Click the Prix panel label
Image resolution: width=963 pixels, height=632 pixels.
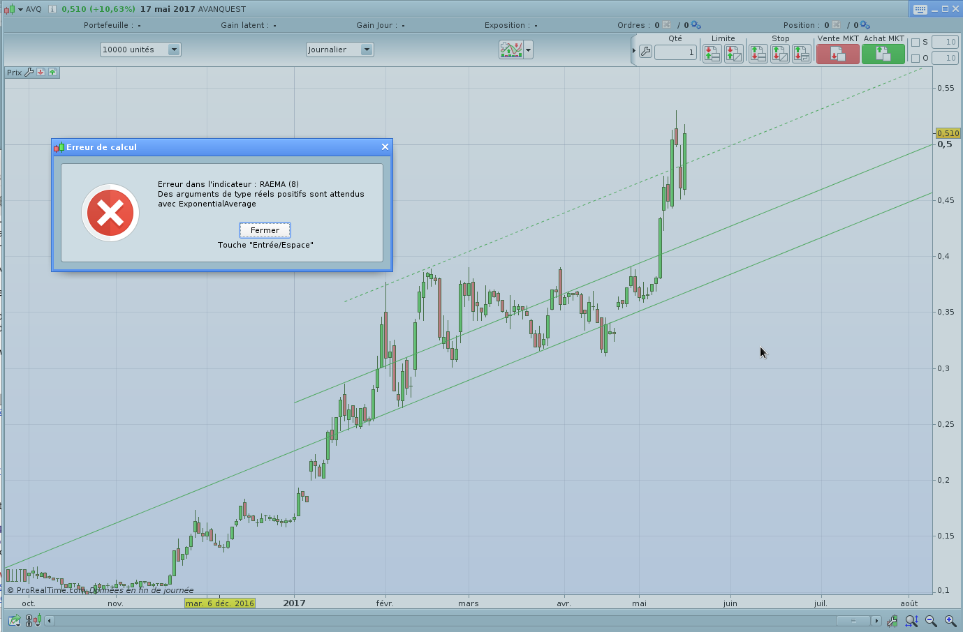(x=15, y=73)
